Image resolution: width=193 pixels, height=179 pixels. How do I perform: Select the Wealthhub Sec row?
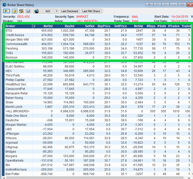(x=98, y=84)
